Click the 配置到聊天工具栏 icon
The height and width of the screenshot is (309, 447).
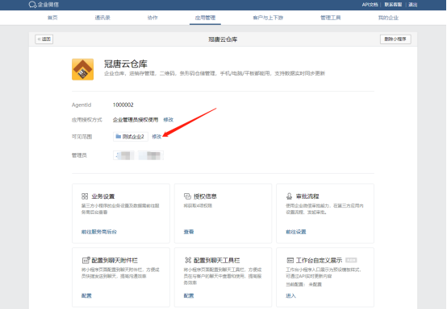click(x=188, y=260)
